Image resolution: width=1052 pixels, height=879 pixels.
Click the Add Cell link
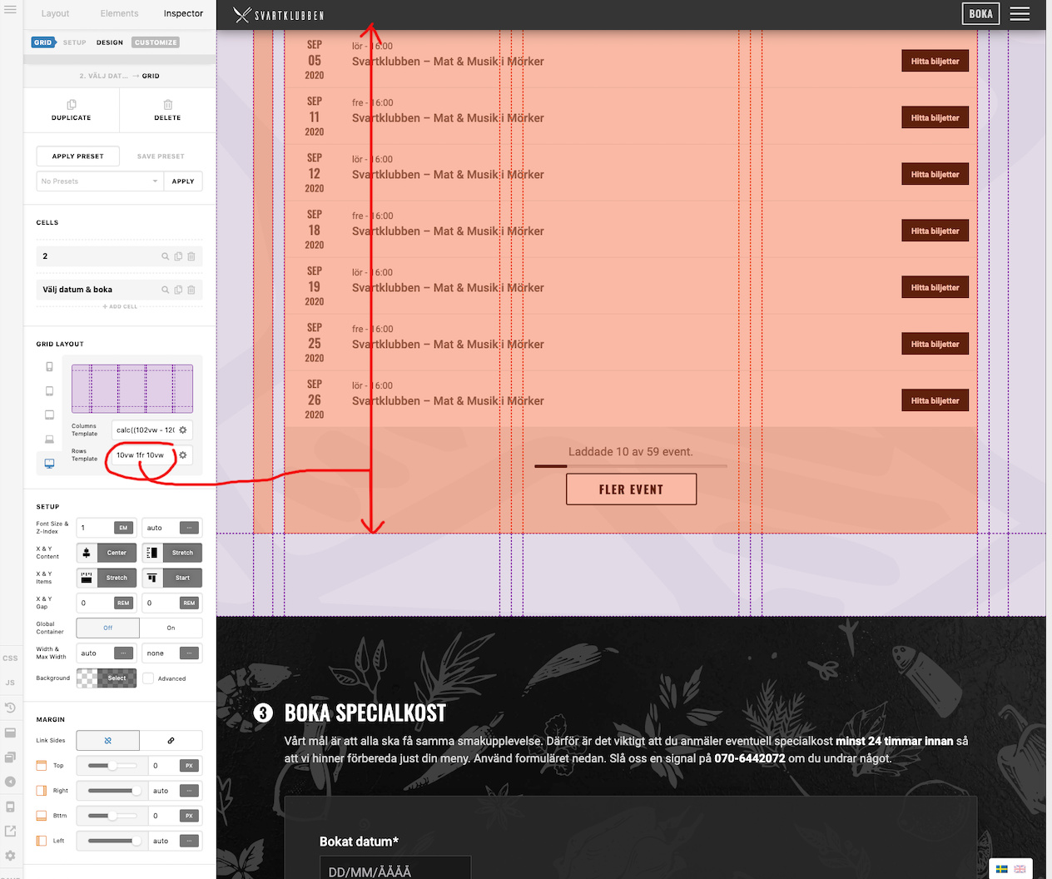tap(120, 307)
